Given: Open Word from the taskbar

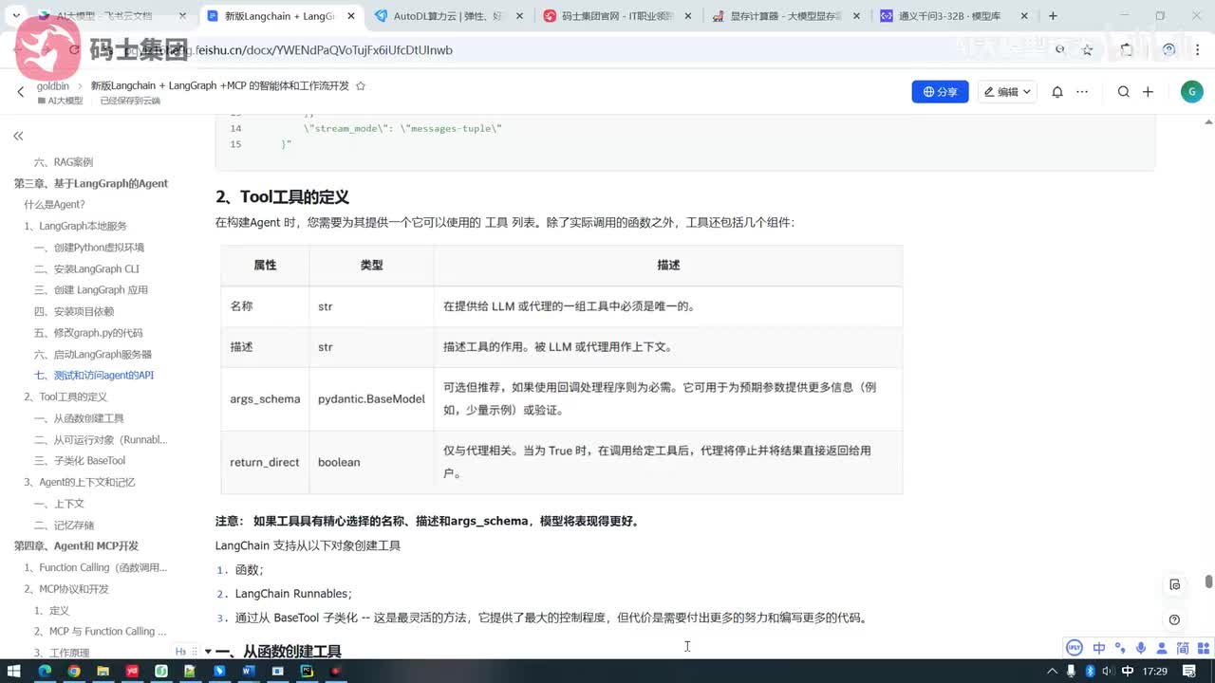Looking at the screenshot, I should (249, 672).
